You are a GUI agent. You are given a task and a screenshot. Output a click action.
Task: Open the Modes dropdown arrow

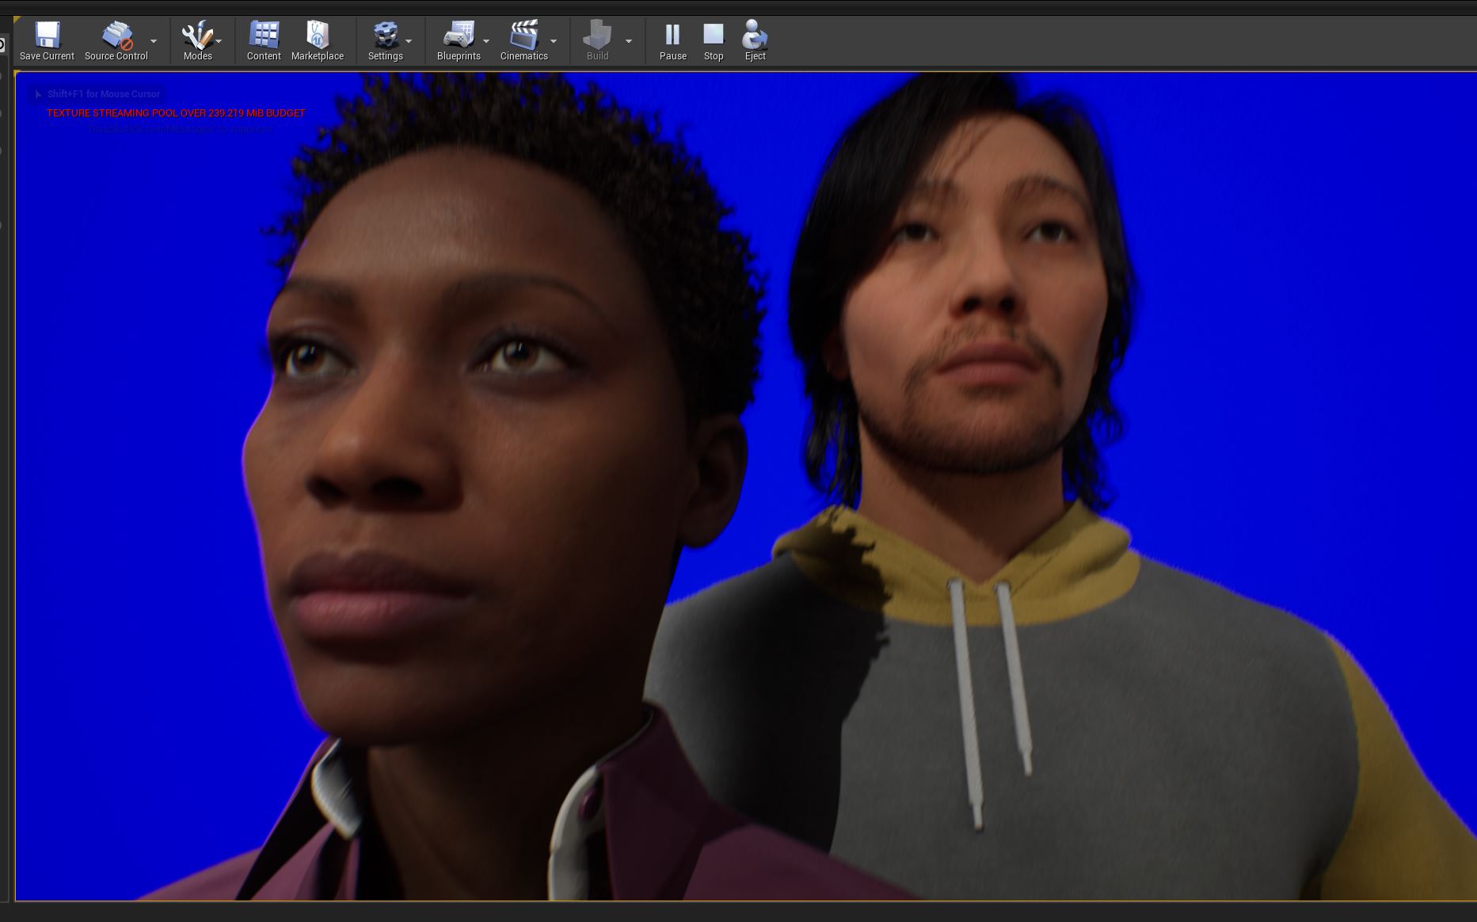click(219, 40)
